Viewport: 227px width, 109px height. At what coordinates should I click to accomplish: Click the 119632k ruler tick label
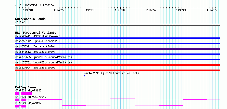59,10
